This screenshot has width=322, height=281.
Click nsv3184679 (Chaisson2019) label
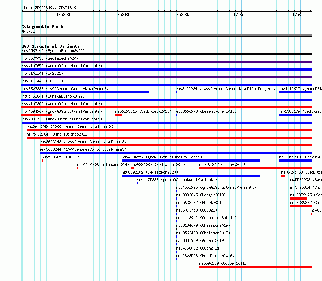[x=203, y=225]
